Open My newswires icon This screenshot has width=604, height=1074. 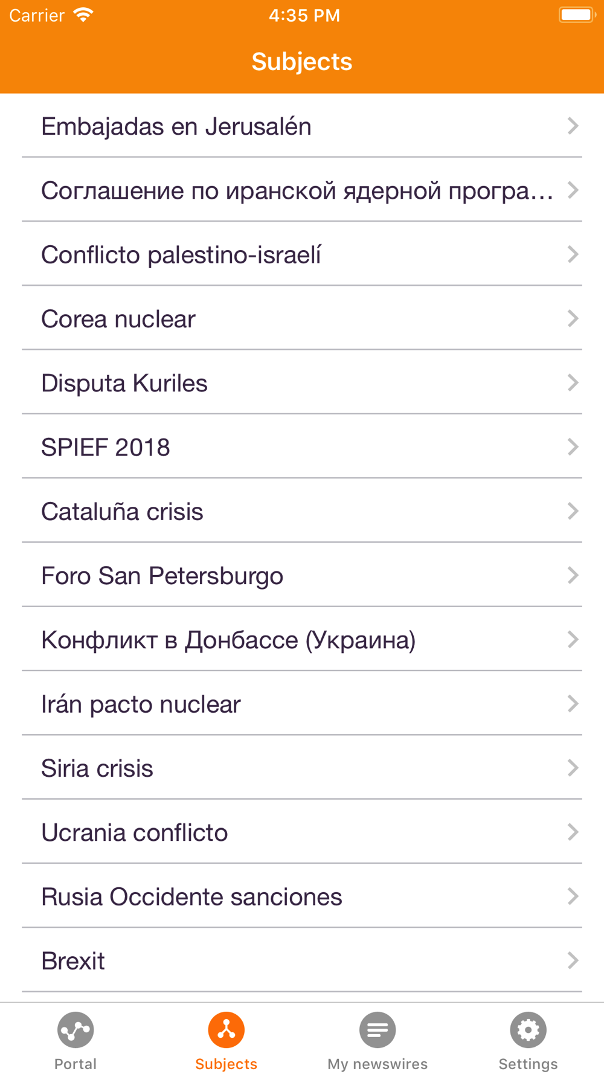(x=377, y=1029)
